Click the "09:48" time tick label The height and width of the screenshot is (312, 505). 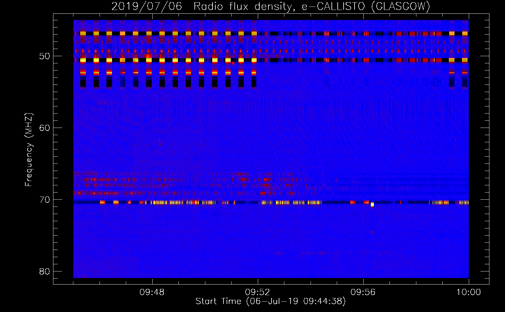[152, 292]
